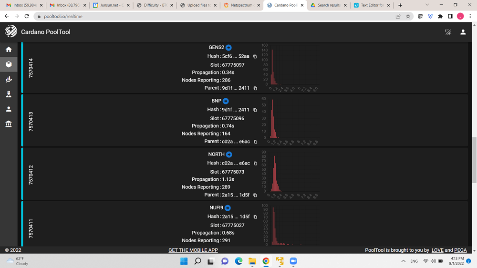The height and width of the screenshot is (268, 477).
Task: Open the charts statistics sidebar icon
Action: (9, 79)
